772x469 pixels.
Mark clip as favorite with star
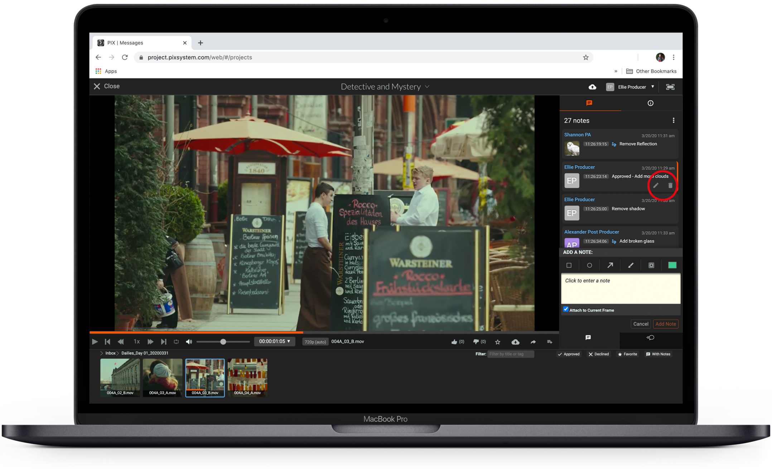click(498, 342)
